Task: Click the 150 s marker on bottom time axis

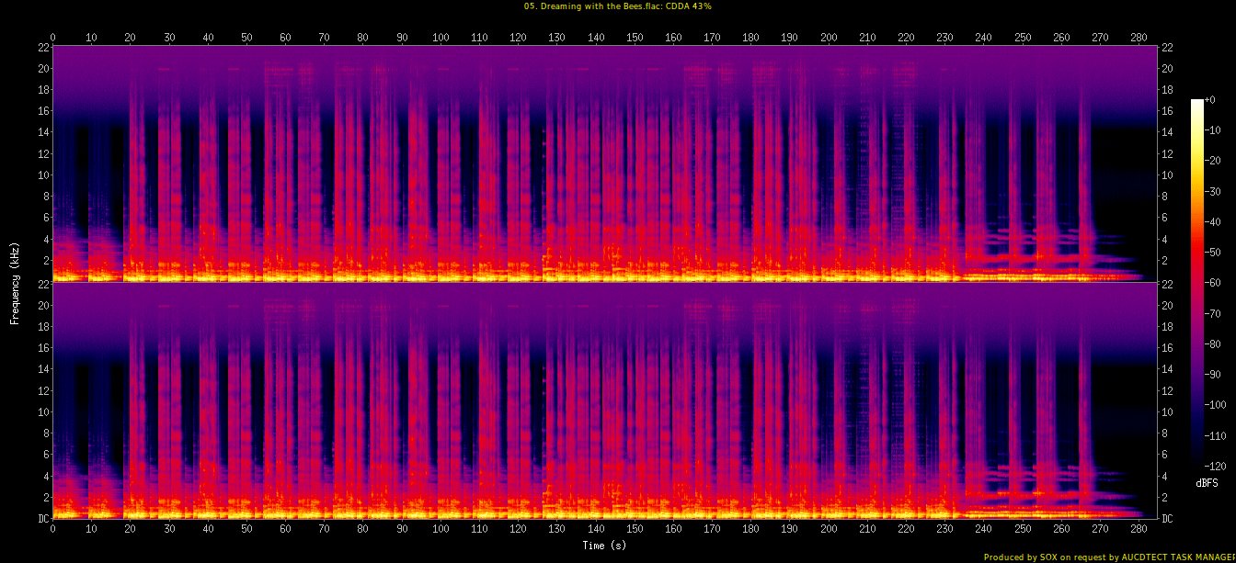Action: pos(635,529)
